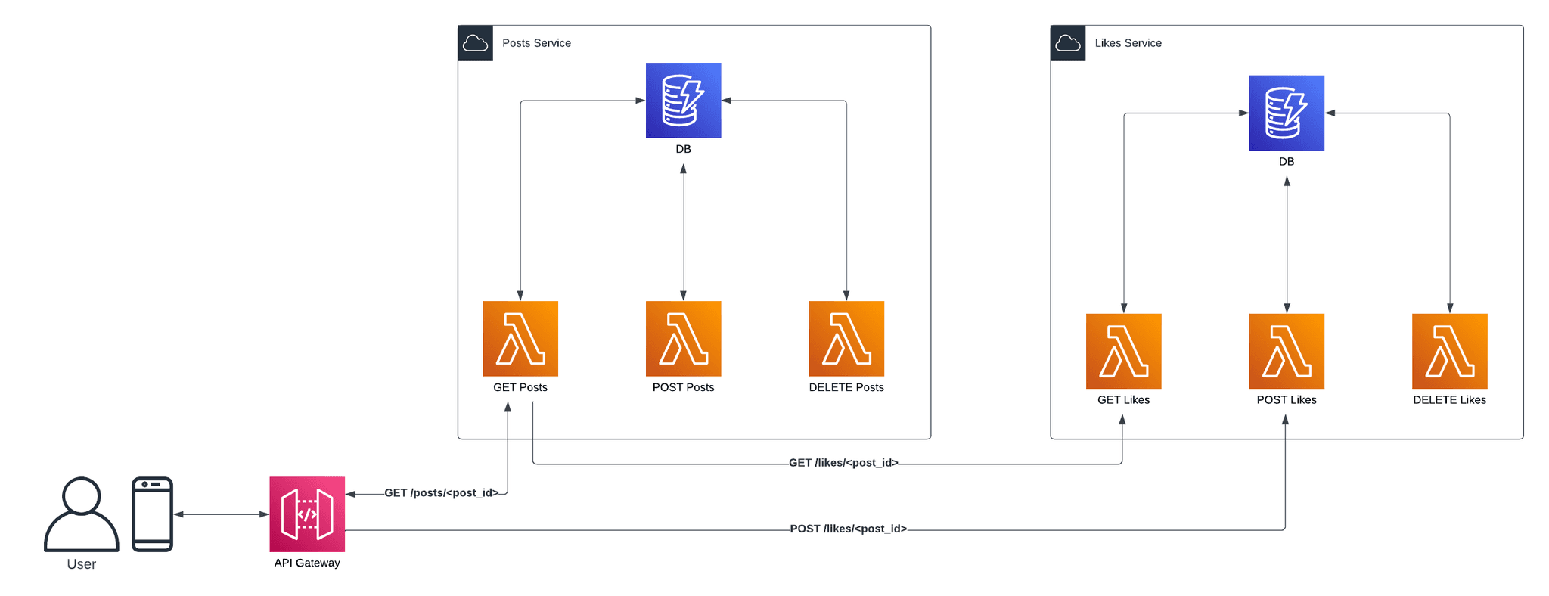Click the 'GET /posts/<post_id>' connector label

pos(442,493)
